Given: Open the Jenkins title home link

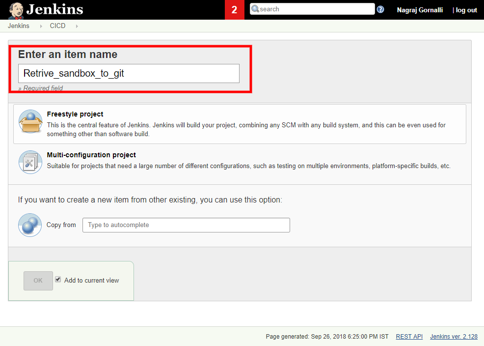Looking at the screenshot, I should point(54,9).
